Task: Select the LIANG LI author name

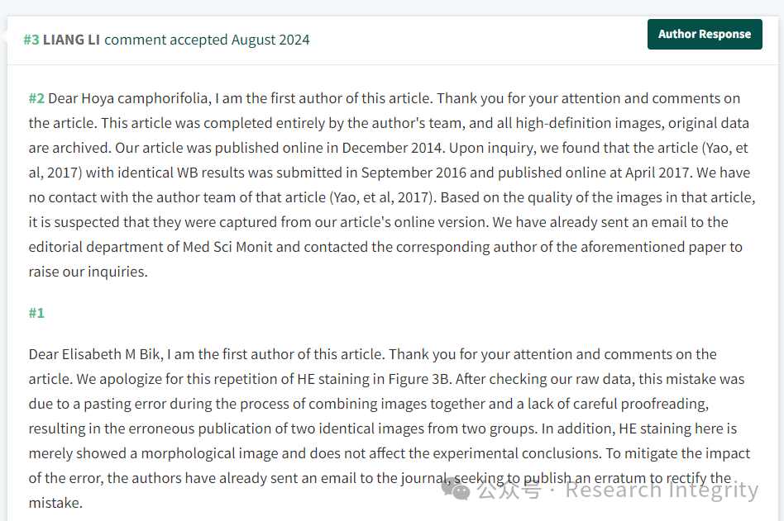Action: (71, 40)
